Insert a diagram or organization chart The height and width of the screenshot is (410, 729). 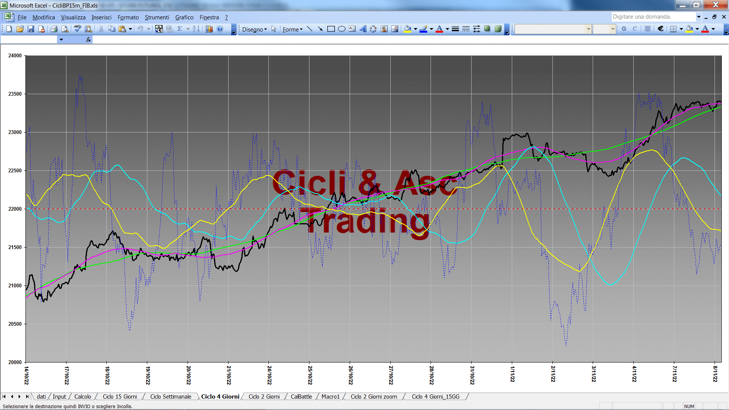(374, 29)
